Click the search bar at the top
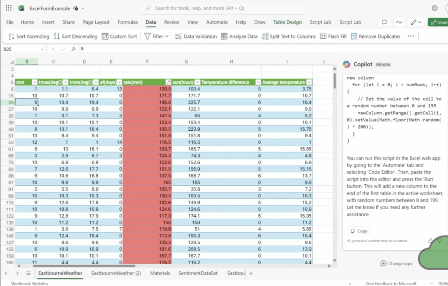 point(220,8)
